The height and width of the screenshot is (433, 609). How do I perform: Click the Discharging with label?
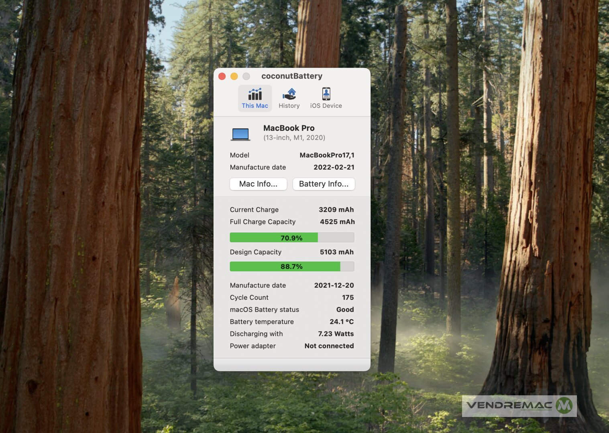(x=257, y=334)
